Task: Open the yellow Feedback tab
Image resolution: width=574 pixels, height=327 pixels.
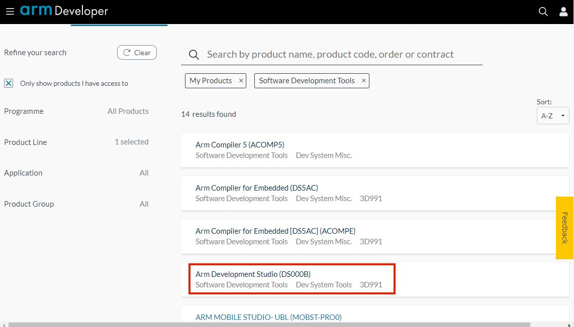Action: (x=564, y=228)
